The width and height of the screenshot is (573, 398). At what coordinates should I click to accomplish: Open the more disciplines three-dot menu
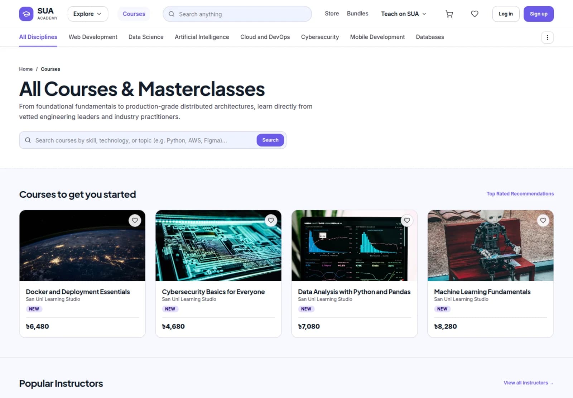point(547,37)
